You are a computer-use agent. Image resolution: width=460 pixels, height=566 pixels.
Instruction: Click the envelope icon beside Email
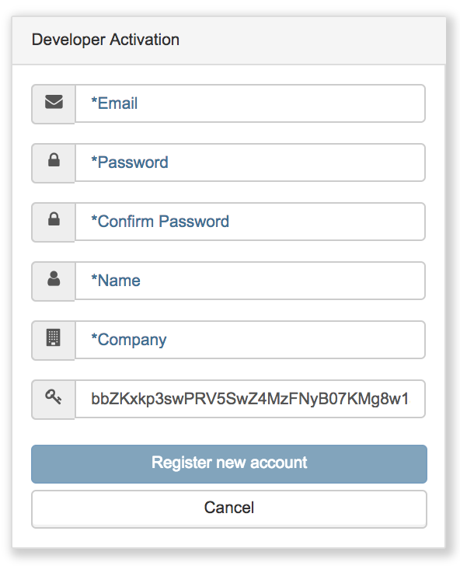(x=54, y=102)
